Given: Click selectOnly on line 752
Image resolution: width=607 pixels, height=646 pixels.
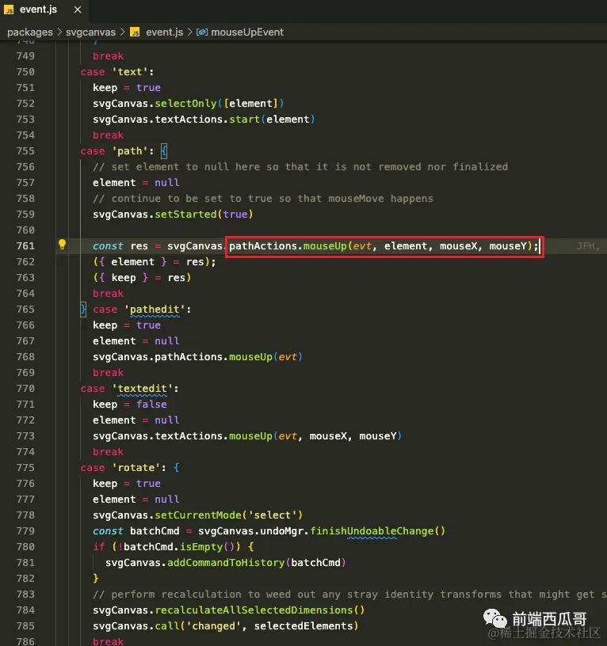Looking at the screenshot, I should click(185, 104).
